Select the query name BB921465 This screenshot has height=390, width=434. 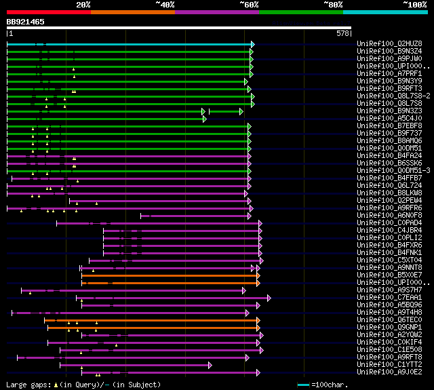click(26, 22)
